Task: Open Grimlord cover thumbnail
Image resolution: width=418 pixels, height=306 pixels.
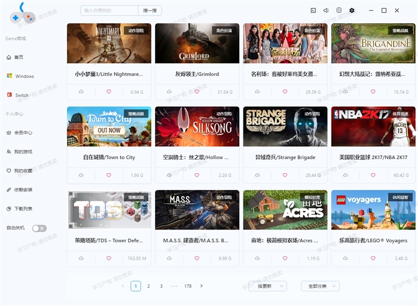Action: pos(197,43)
